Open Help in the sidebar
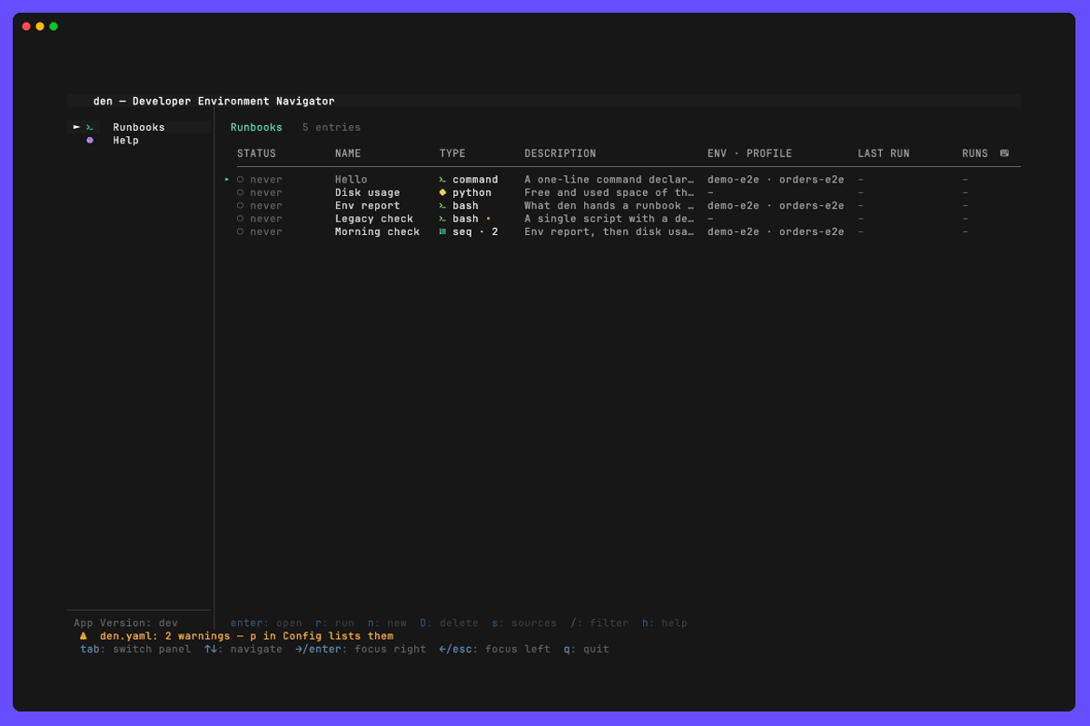Viewport: 1090px width, 726px height. [x=126, y=141]
